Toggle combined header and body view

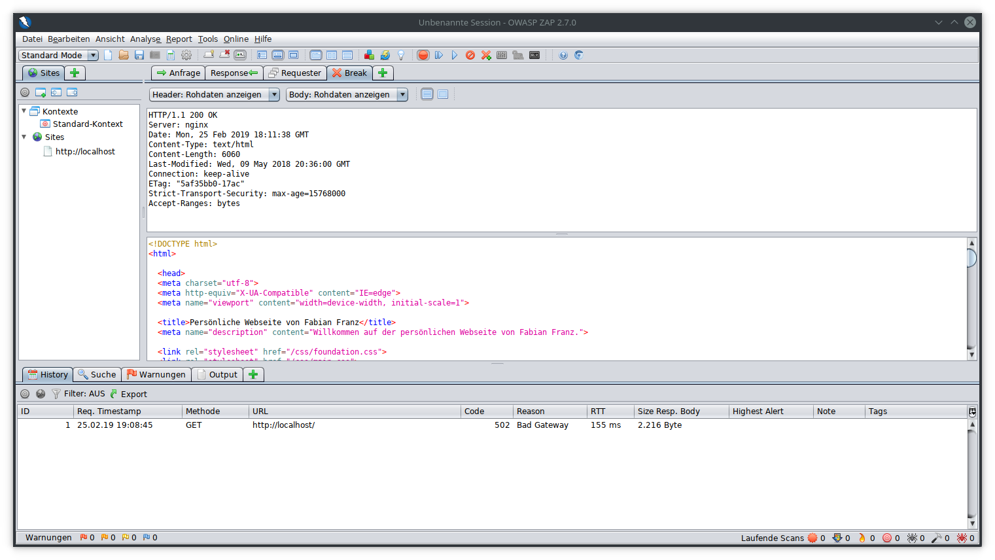[443, 94]
